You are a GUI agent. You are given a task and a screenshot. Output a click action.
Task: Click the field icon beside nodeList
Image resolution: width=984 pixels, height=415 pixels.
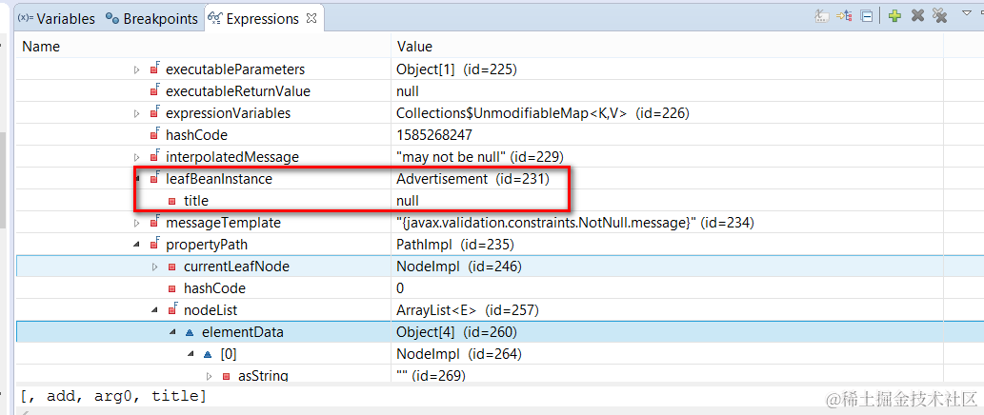click(x=172, y=310)
